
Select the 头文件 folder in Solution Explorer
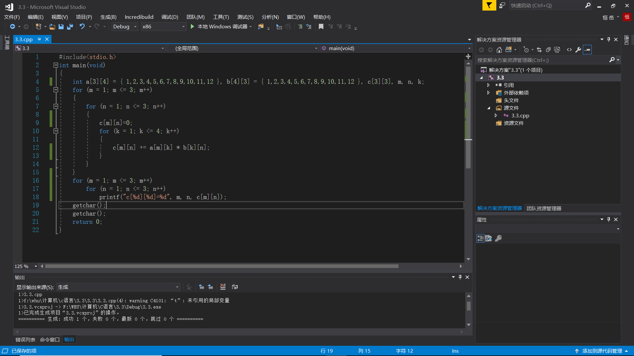pos(511,100)
